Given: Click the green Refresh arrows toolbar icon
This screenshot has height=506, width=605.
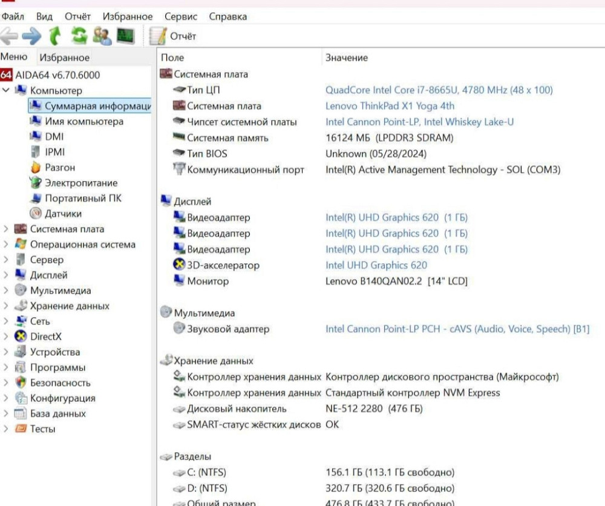Looking at the screenshot, I should (79, 36).
